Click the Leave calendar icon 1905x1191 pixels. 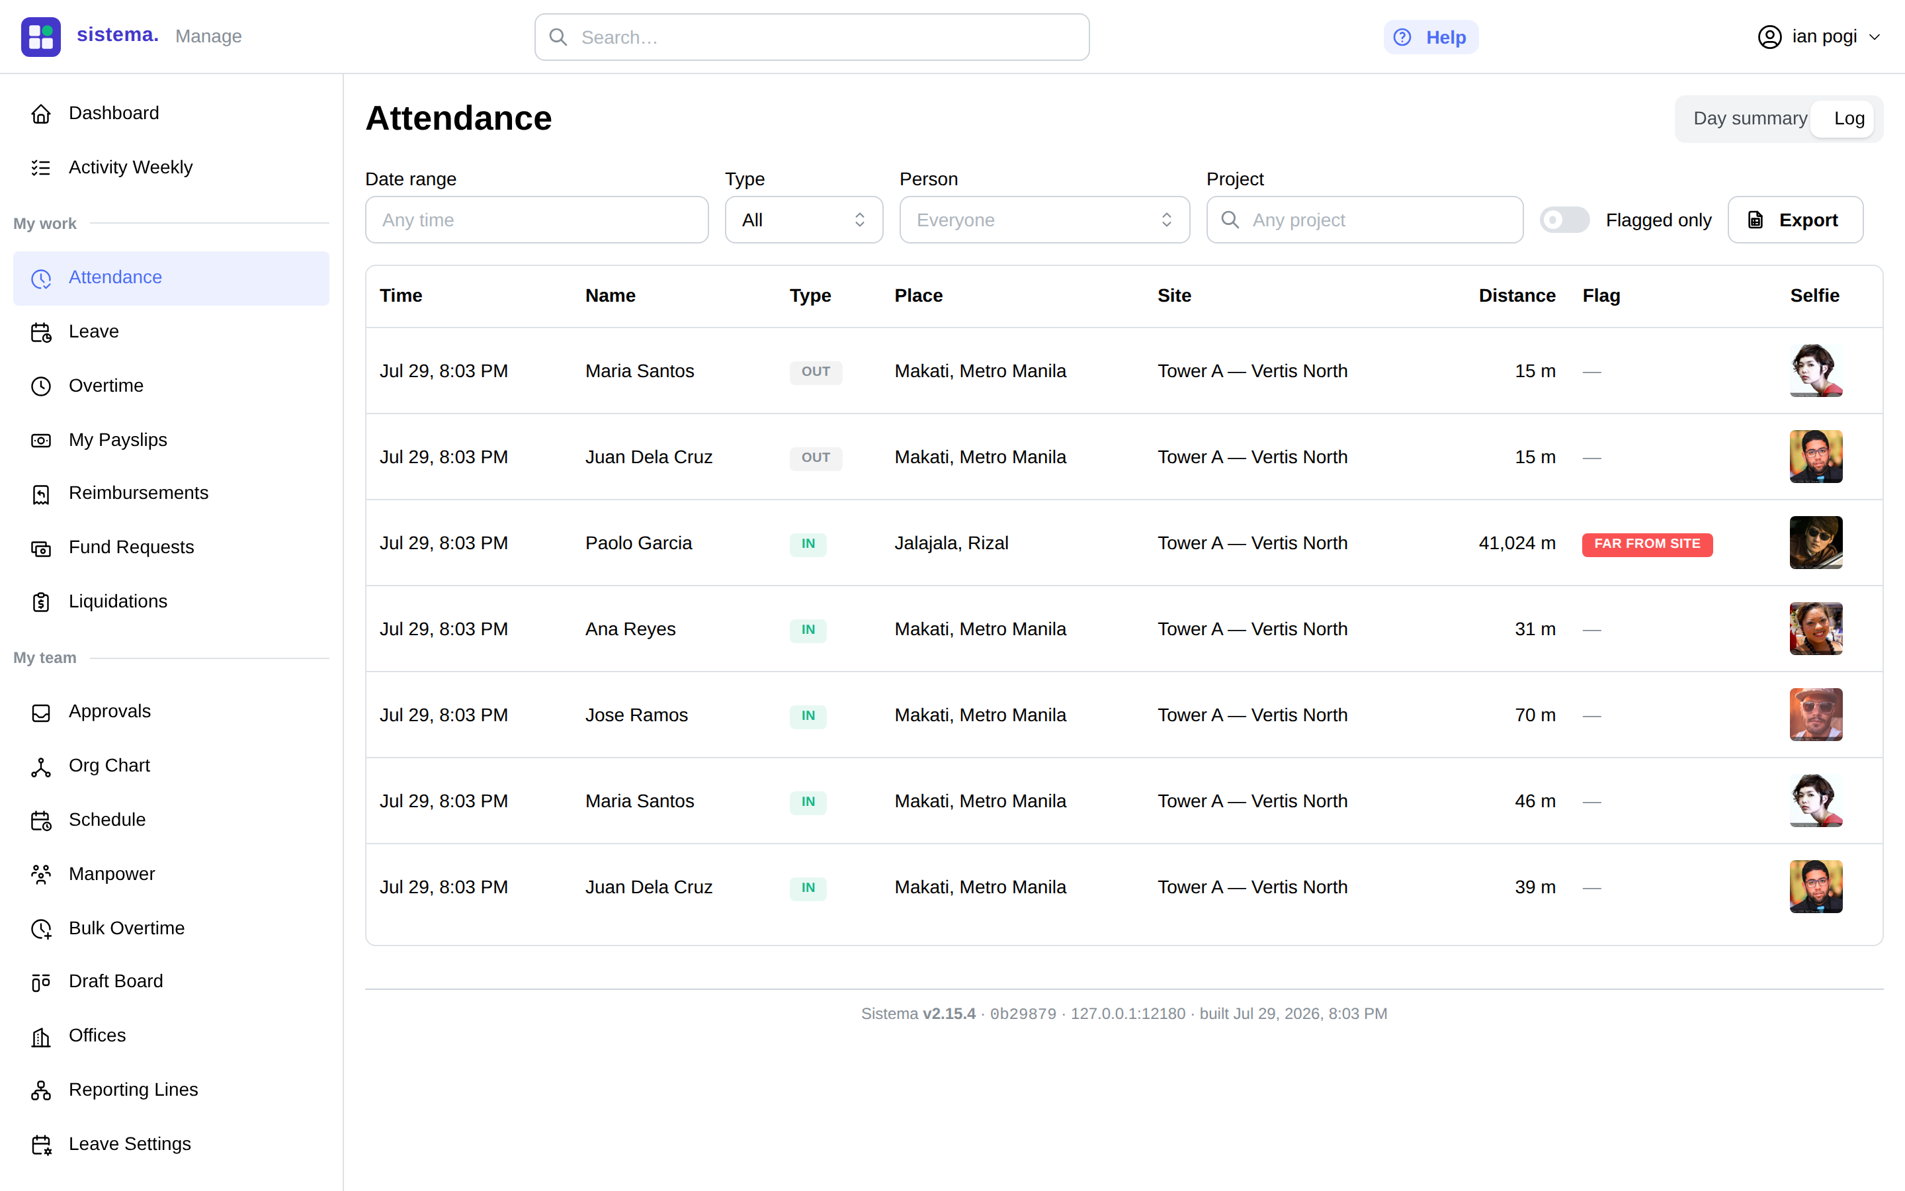point(41,332)
